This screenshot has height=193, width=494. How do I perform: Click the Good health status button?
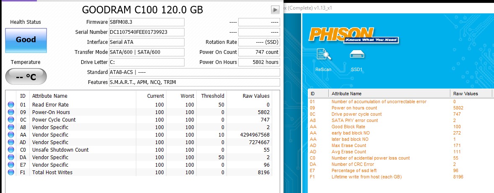click(x=26, y=41)
